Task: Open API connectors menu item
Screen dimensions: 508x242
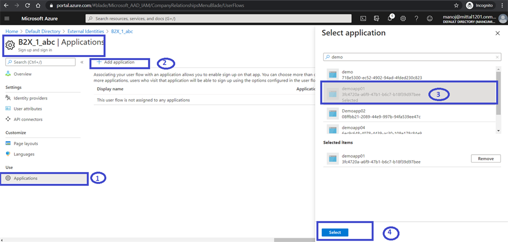Action: 28,119
